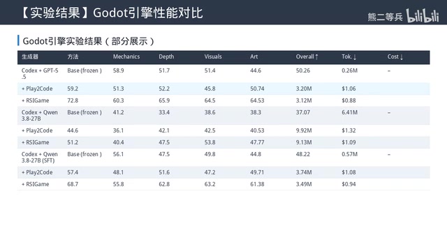Click the $1.06 cost value

click(349, 89)
